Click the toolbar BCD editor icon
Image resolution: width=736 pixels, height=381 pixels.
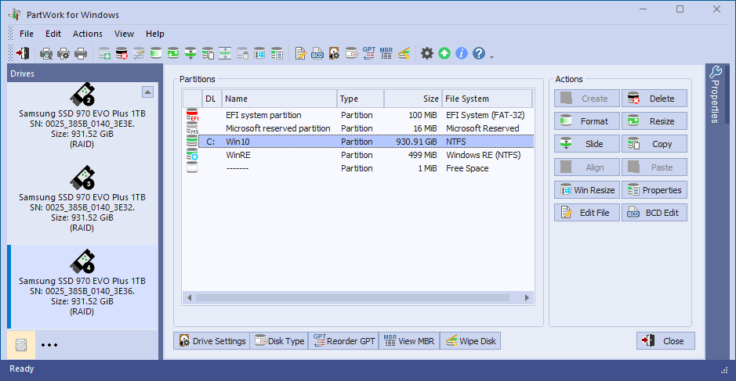point(317,53)
